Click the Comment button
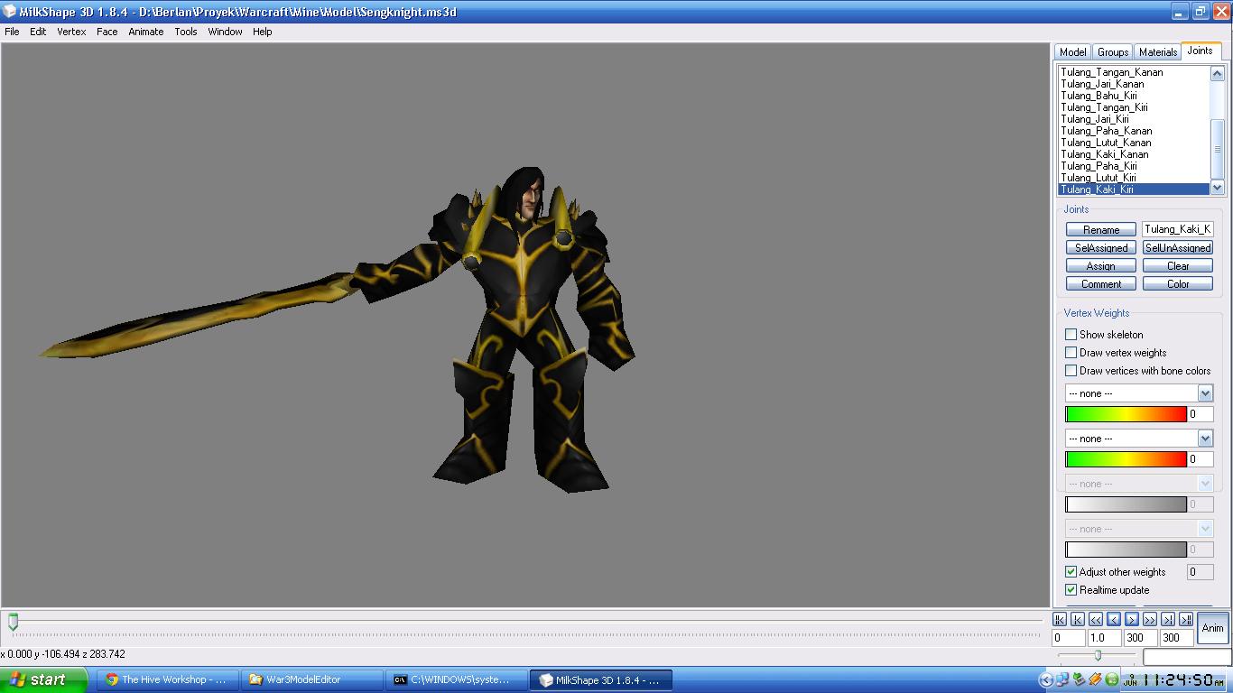The image size is (1233, 693). [1101, 284]
